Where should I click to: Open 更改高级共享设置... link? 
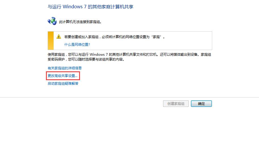tap(62, 76)
